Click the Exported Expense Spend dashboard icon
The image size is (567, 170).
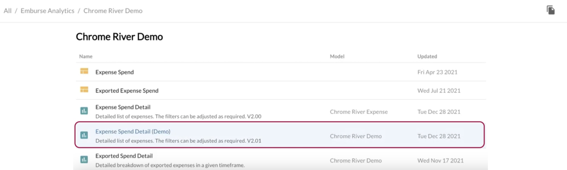click(x=84, y=90)
